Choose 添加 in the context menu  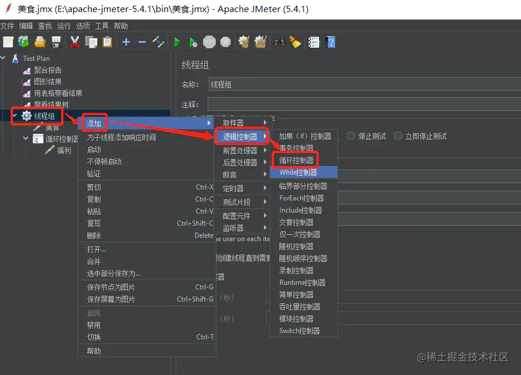click(147, 123)
